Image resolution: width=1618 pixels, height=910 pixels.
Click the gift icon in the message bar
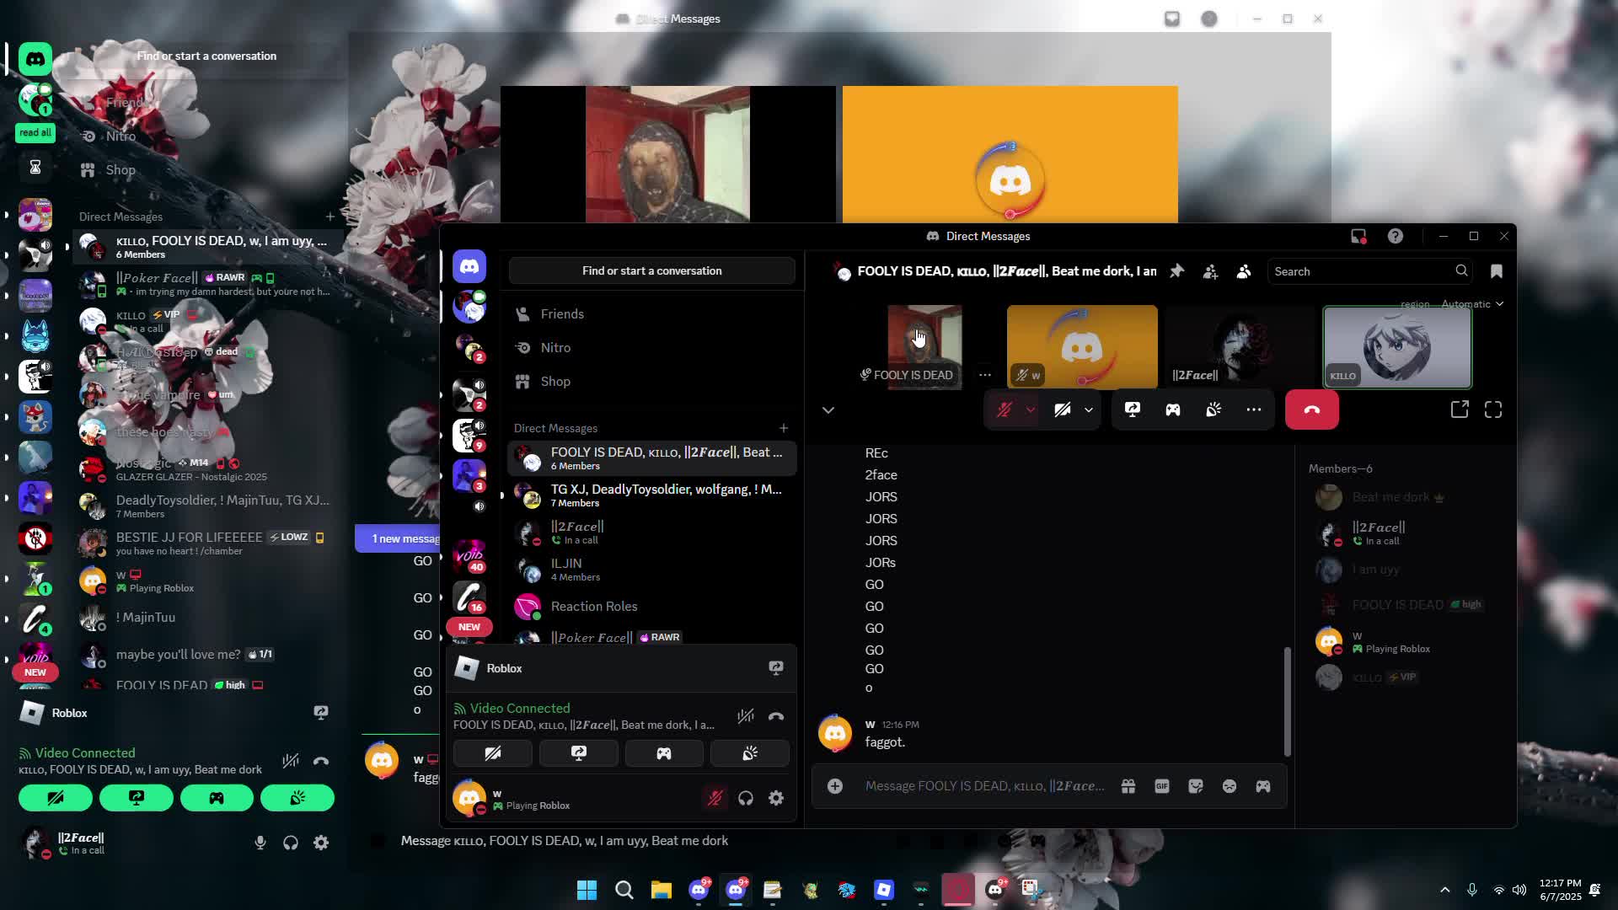pyautogui.click(x=1128, y=785)
